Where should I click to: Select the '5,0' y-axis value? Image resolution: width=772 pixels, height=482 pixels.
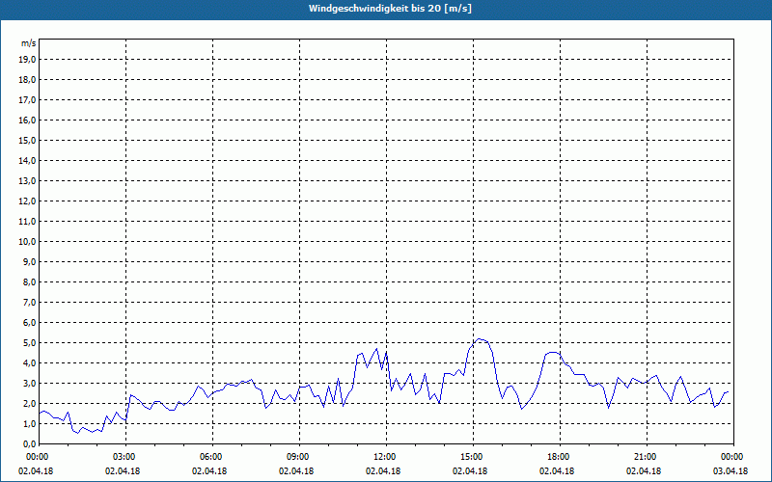[x=29, y=343]
